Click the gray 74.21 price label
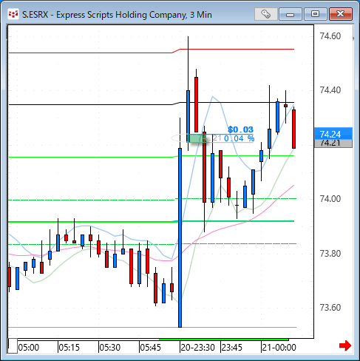The width and height of the screenshot is (360, 361). 333,144
